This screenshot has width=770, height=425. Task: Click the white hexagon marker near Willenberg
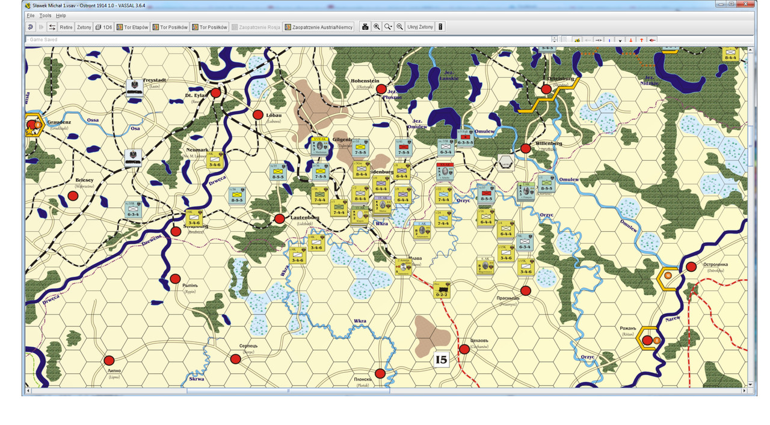point(506,162)
